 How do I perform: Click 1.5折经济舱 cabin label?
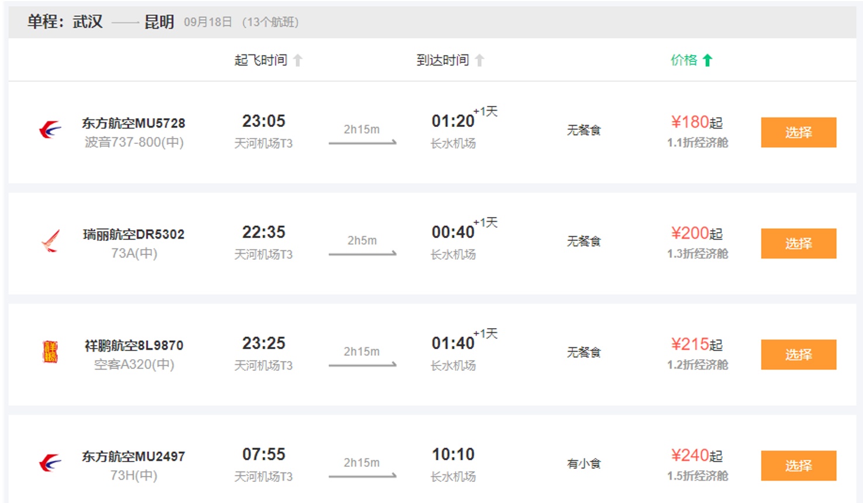tap(698, 476)
